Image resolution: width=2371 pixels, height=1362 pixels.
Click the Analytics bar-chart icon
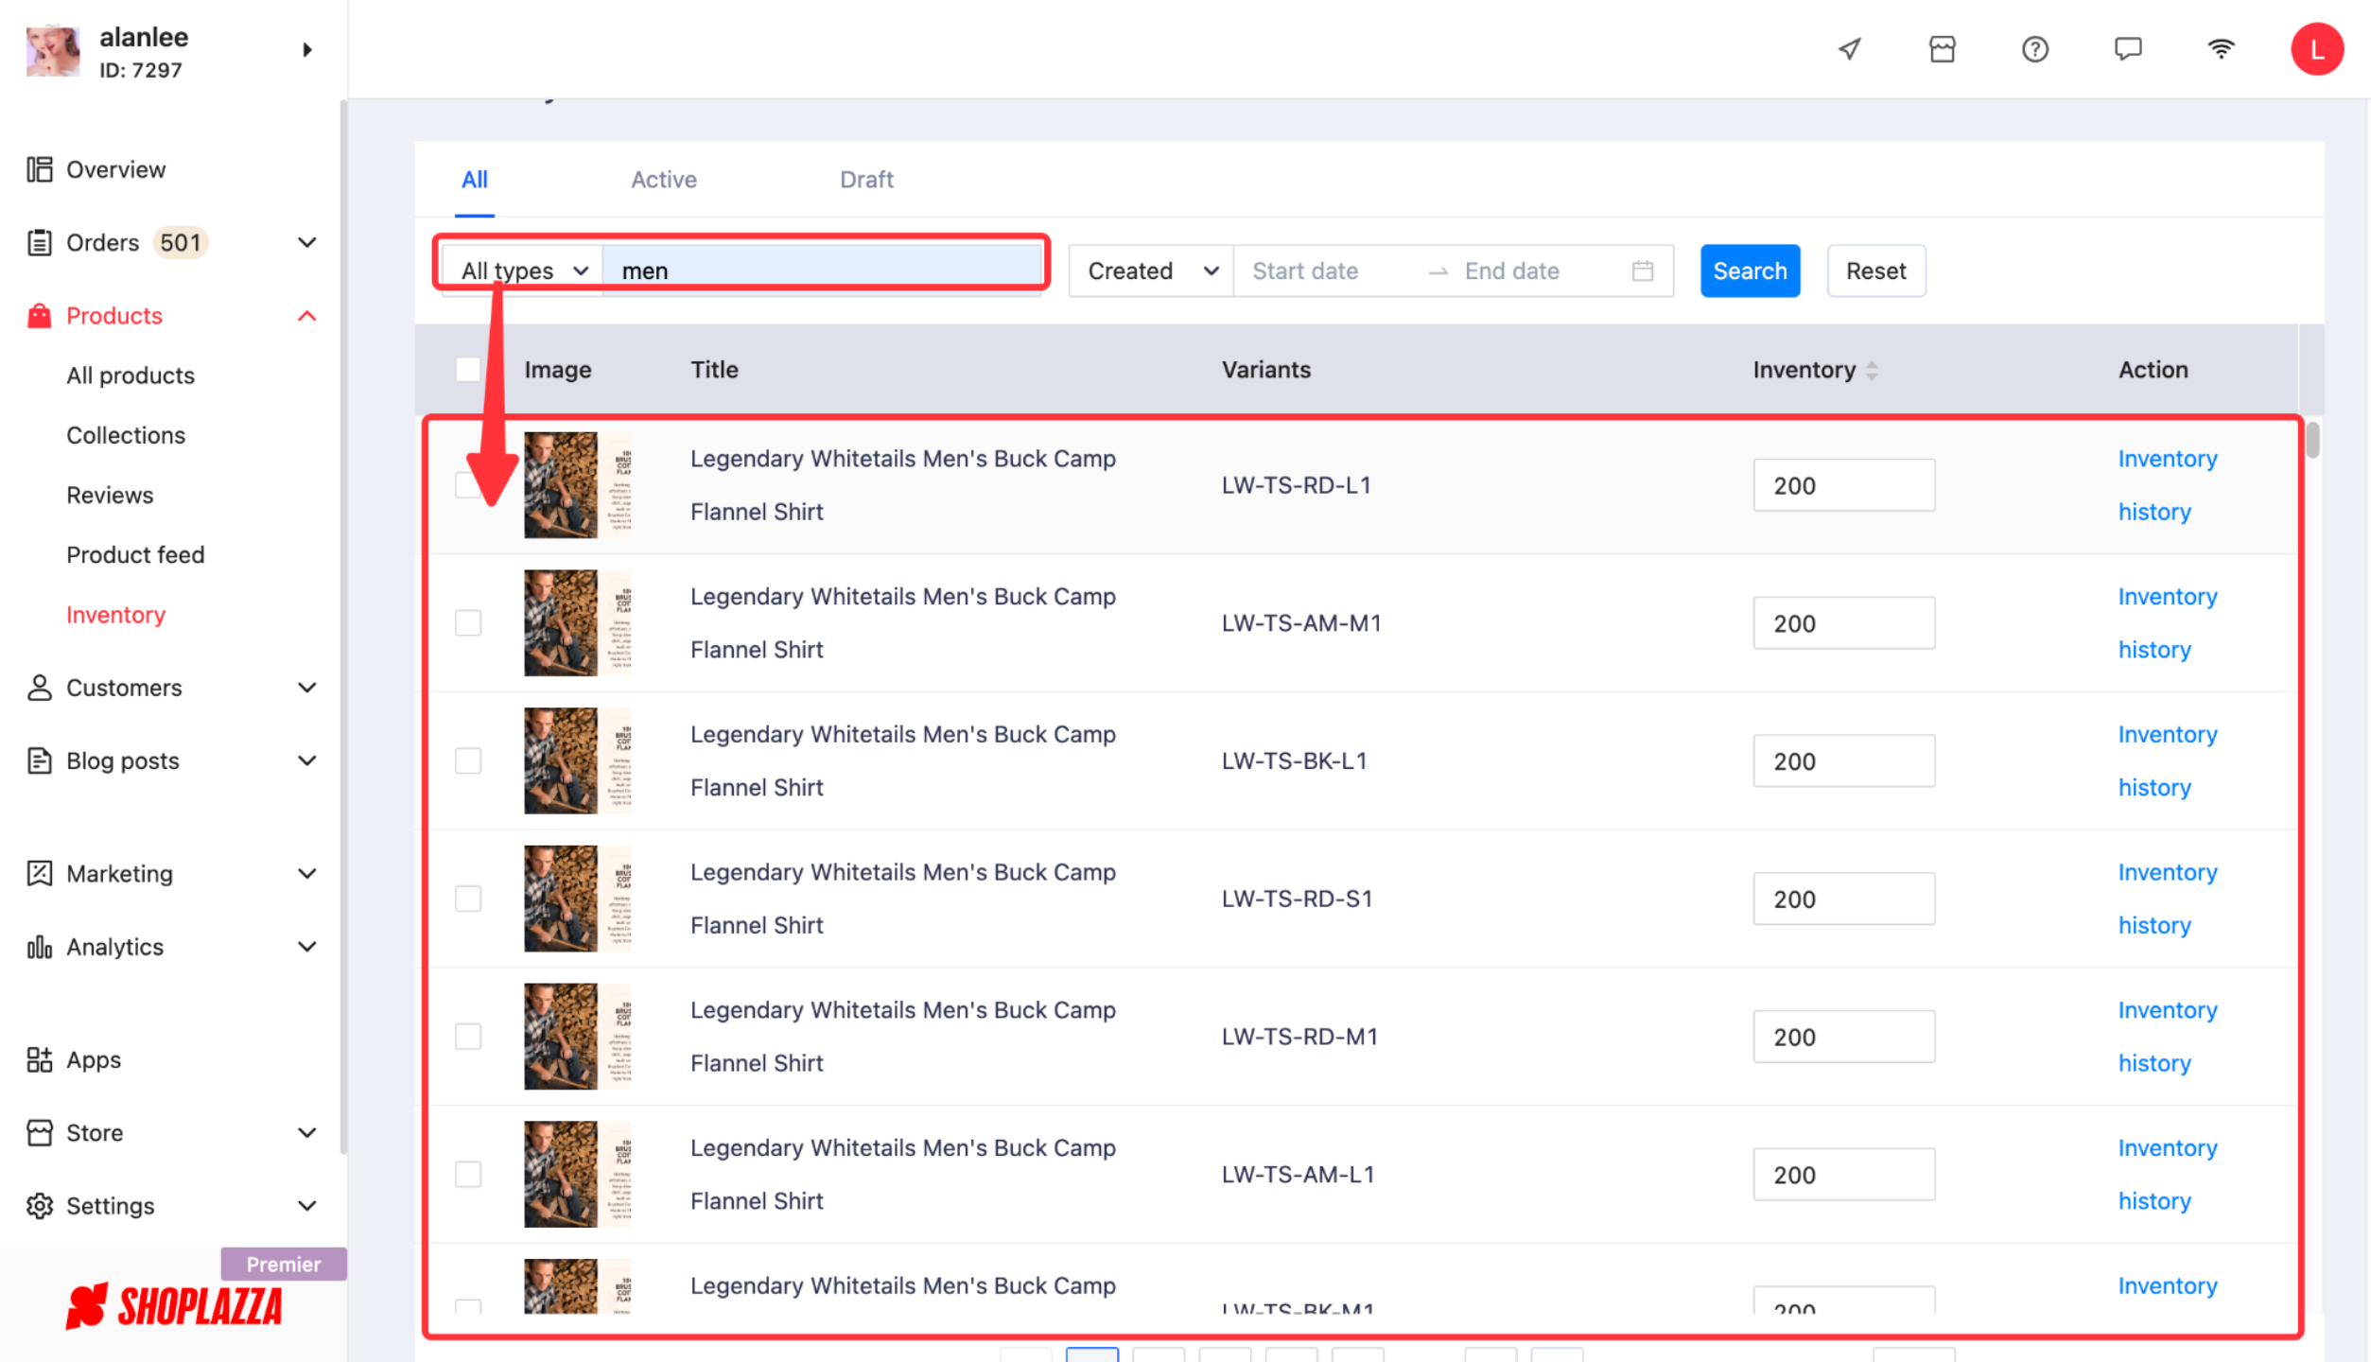(40, 947)
